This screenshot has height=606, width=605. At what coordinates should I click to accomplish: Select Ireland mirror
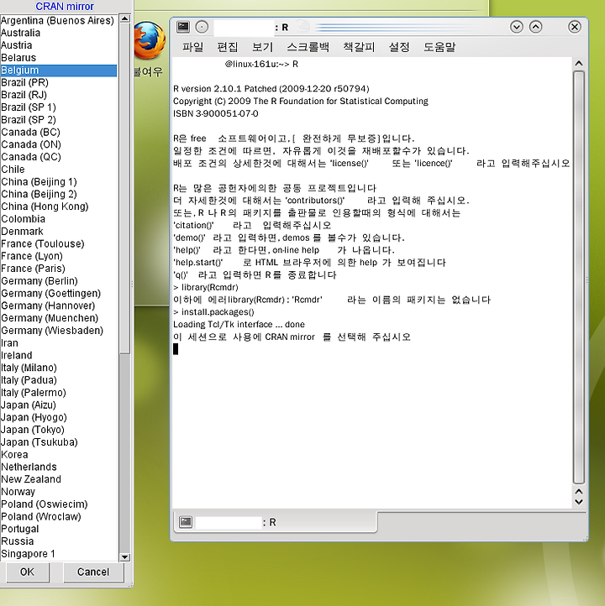click(x=59, y=356)
